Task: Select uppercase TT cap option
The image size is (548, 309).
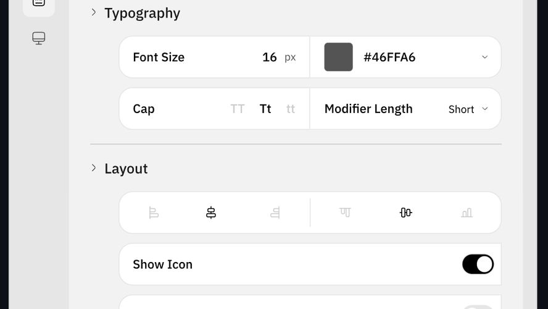Action: click(x=238, y=109)
